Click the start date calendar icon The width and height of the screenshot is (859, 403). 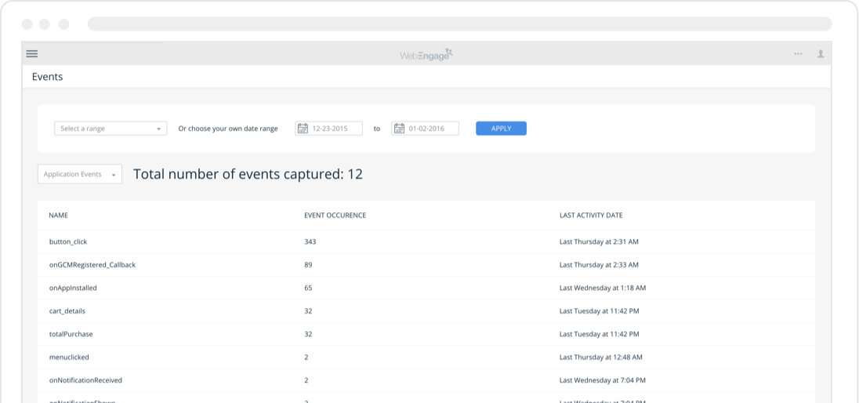pos(303,129)
